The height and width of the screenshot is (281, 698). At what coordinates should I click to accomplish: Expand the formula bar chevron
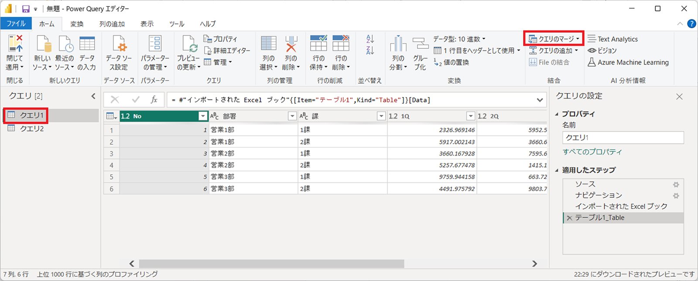(x=540, y=100)
